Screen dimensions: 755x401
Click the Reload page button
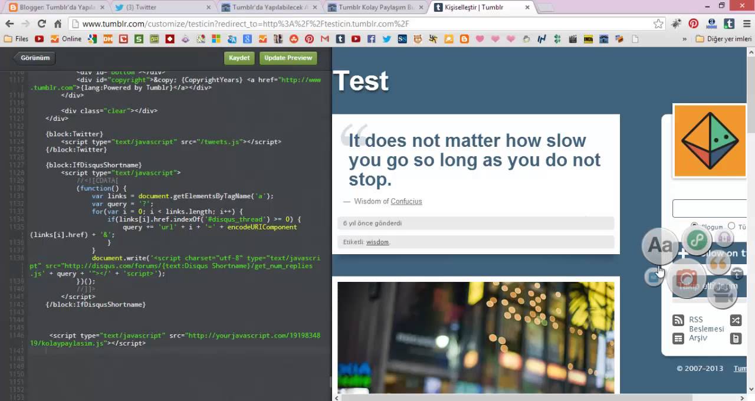41,24
